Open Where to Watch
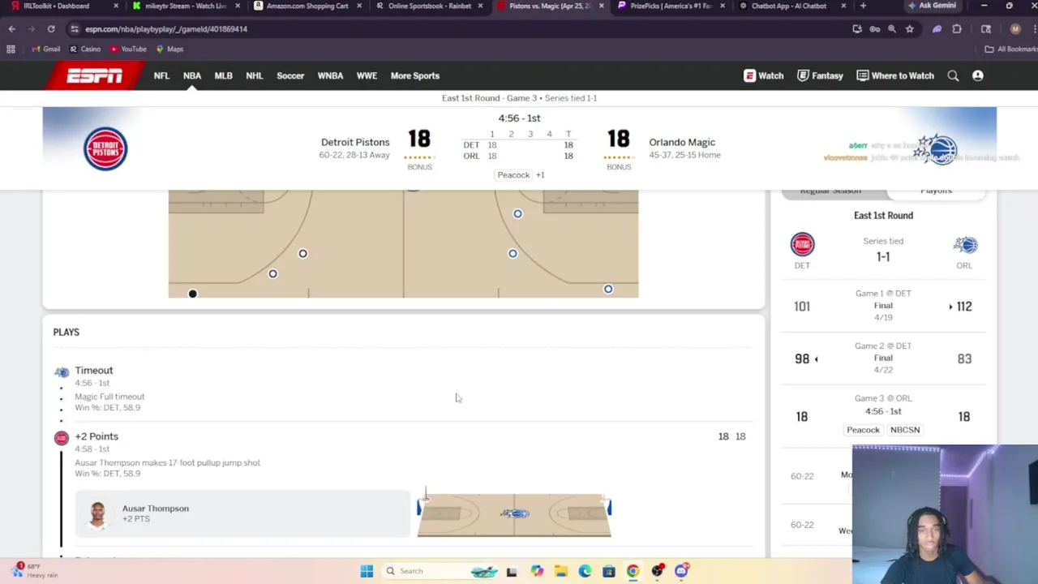Image resolution: width=1038 pixels, height=584 pixels. pos(895,76)
